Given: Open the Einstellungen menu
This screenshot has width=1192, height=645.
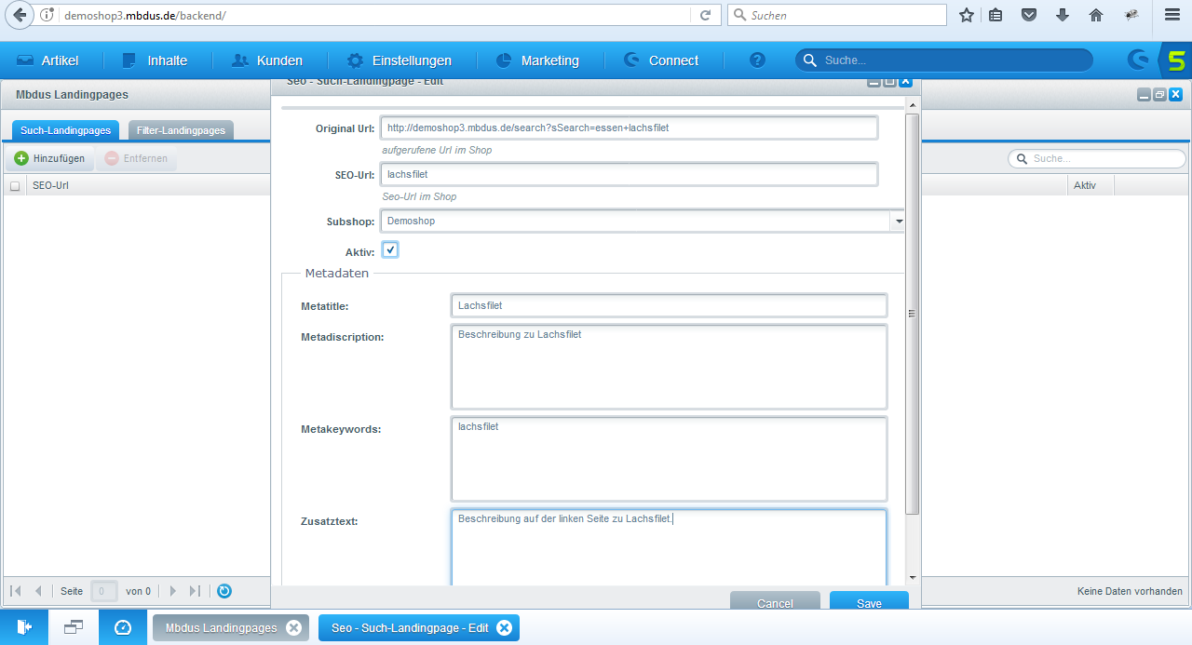Looking at the screenshot, I should 400,60.
